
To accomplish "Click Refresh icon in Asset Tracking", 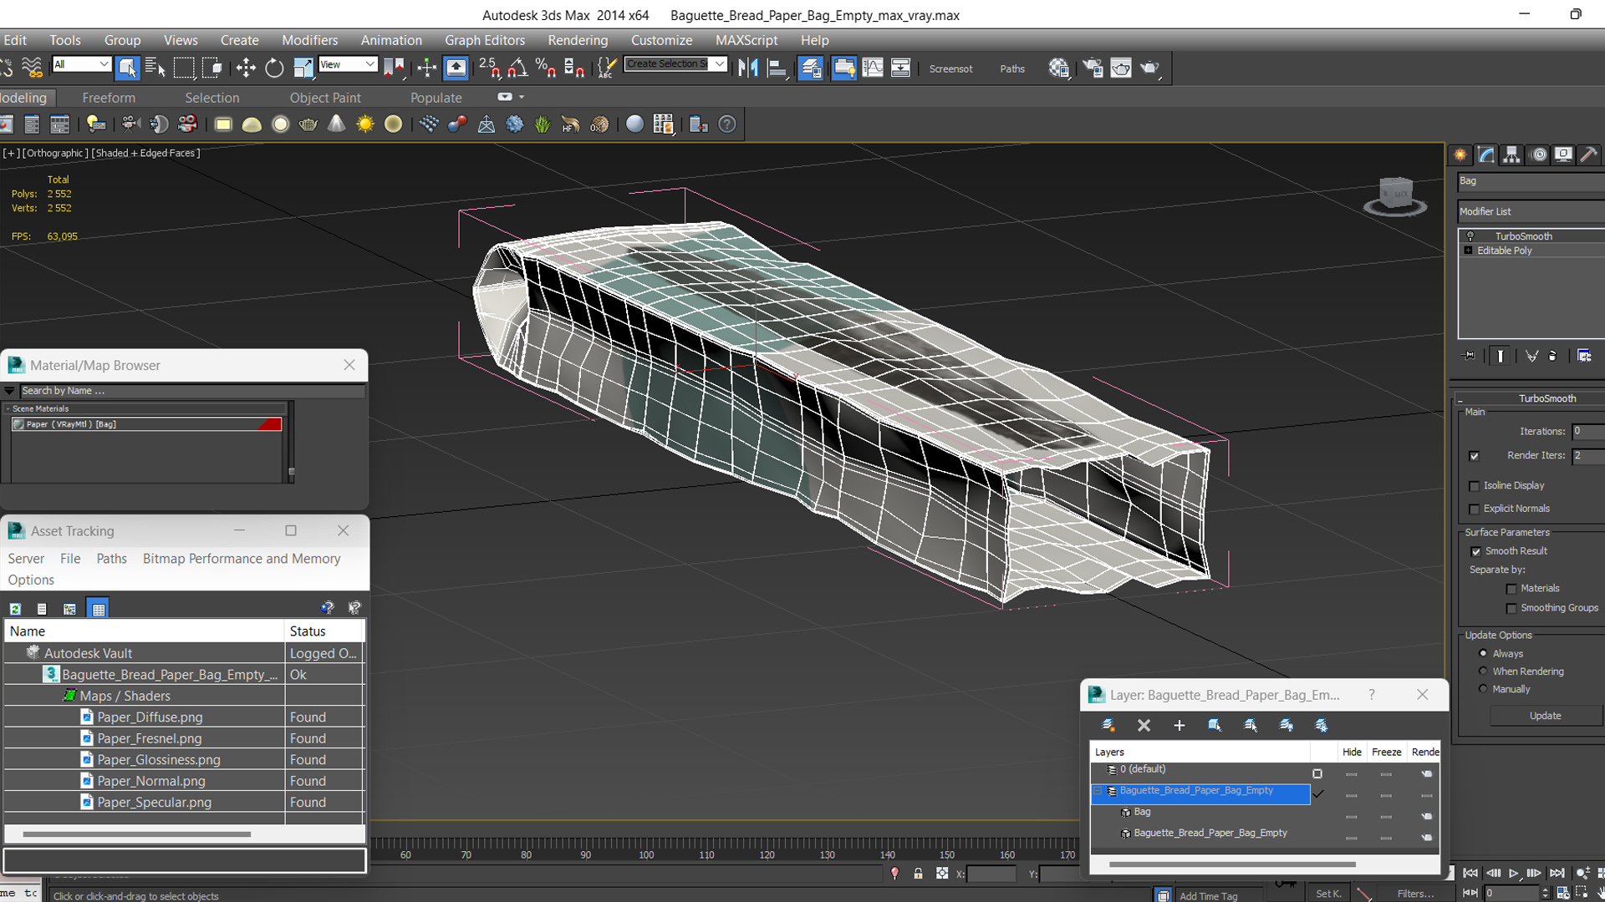I will coord(15,609).
